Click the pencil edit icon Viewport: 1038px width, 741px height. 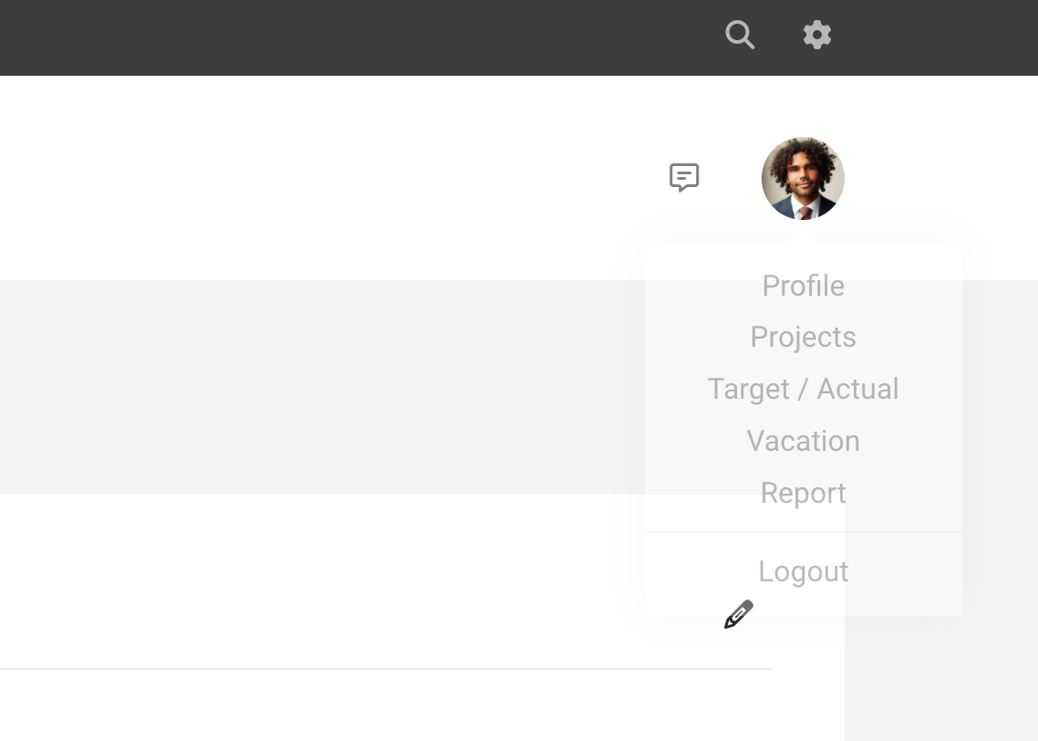(739, 614)
